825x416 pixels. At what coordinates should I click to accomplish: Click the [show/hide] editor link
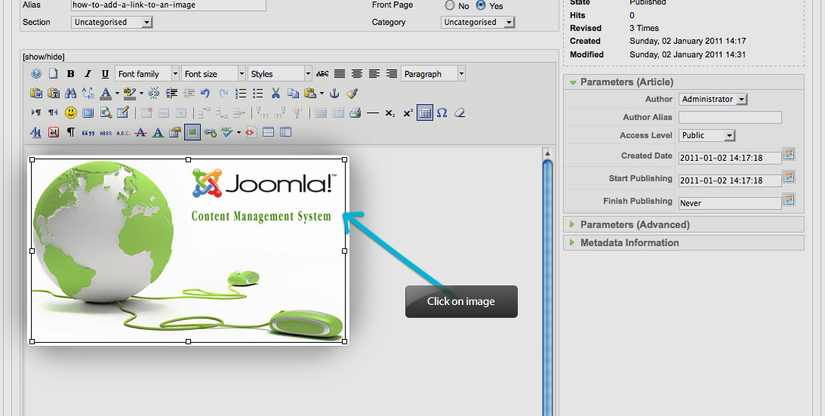coord(44,57)
